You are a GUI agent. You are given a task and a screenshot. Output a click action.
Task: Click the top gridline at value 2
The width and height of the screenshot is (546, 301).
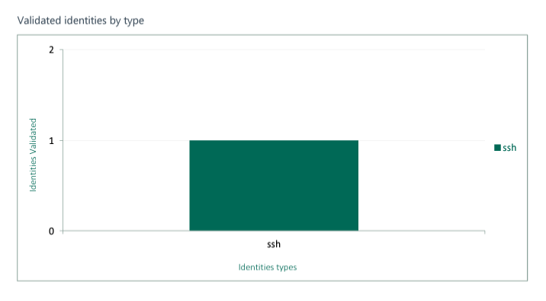point(274,50)
